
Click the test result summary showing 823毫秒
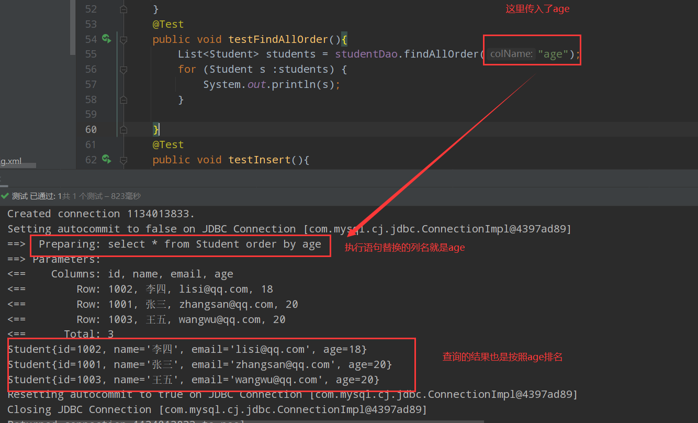pos(76,196)
